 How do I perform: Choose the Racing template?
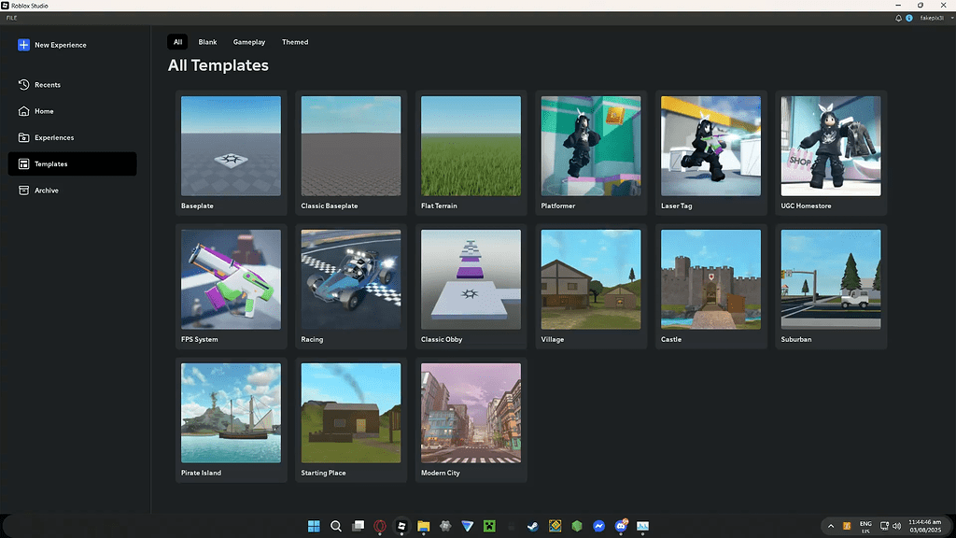tap(351, 286)
